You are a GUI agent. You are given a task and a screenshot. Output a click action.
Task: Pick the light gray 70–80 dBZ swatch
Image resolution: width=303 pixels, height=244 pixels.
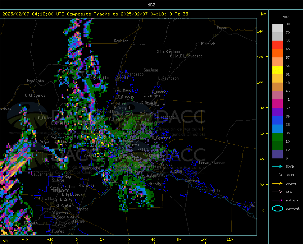277,28
